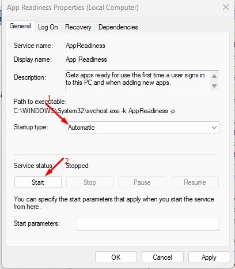The image size is (235, 269).
Task: Click inside the Description text box
Action: 138,80
